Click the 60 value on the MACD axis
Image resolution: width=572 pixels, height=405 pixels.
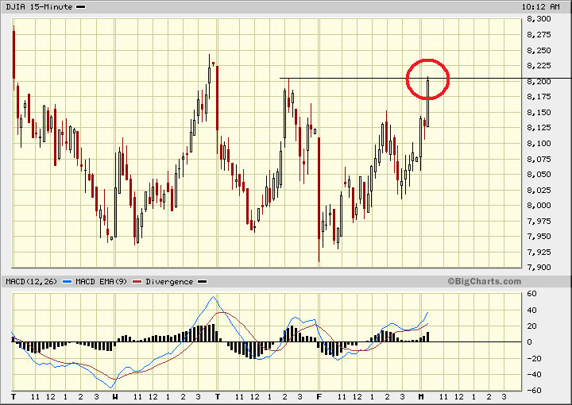533,294
